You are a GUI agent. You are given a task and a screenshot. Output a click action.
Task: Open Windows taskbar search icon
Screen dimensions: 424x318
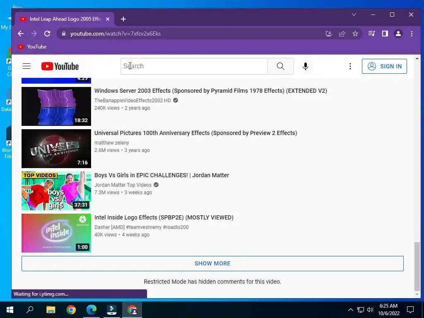click(30, 310)
